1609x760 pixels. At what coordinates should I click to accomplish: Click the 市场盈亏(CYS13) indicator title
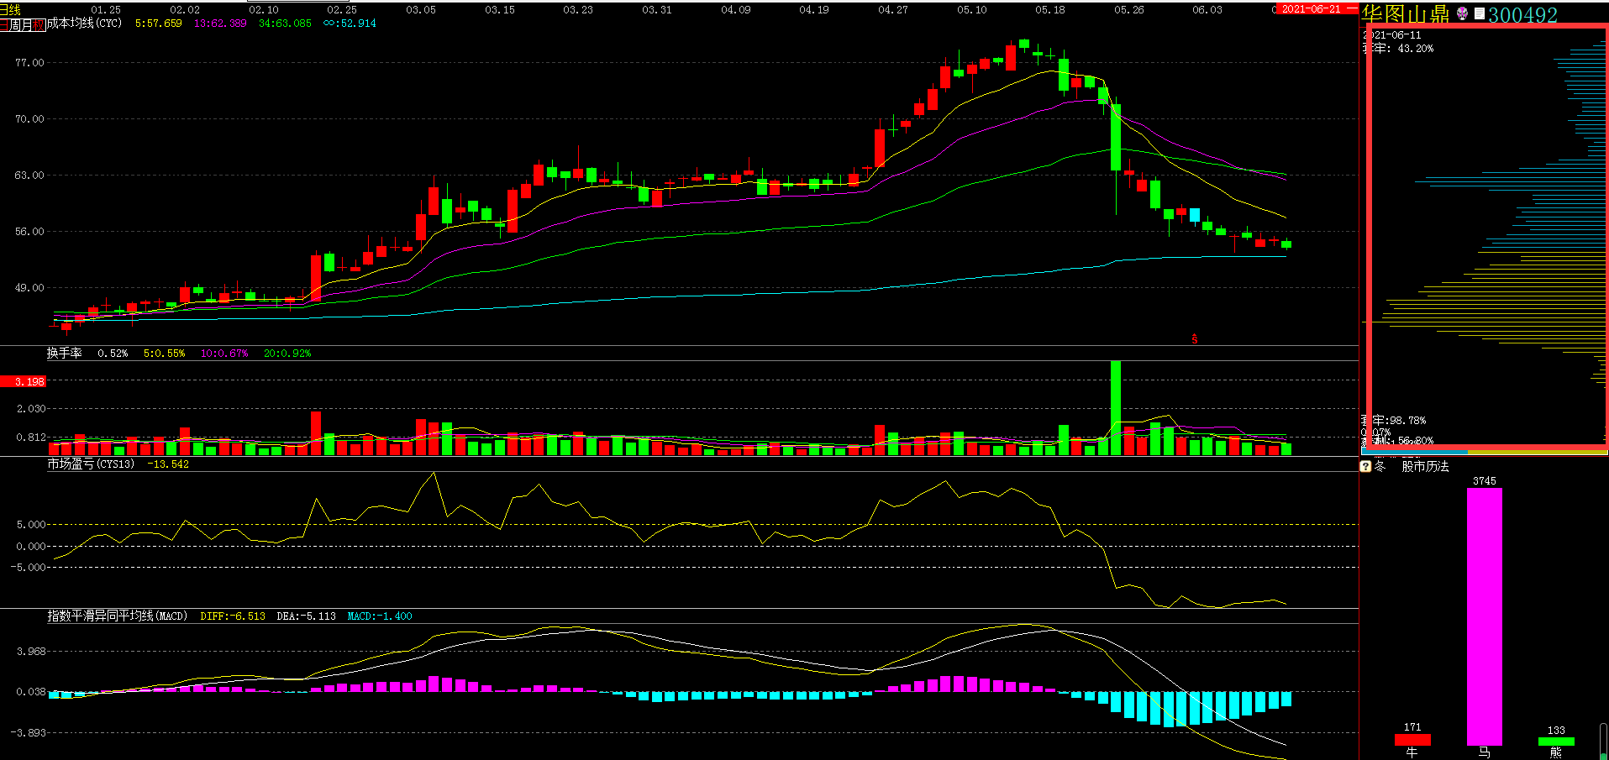(x=91, y=464)
